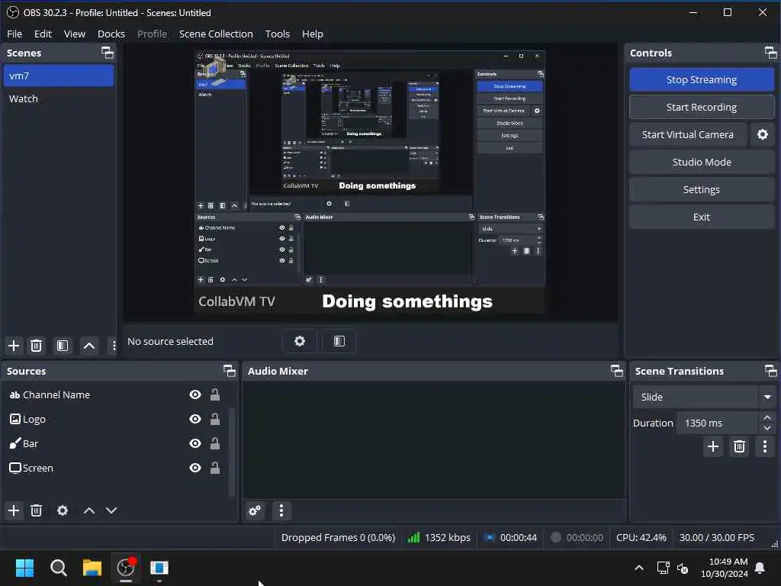Image resolution: width=781 pixels, height=586 pixels.
Task: Show hidden system tray icons chevron
Action: coord(639,568)
